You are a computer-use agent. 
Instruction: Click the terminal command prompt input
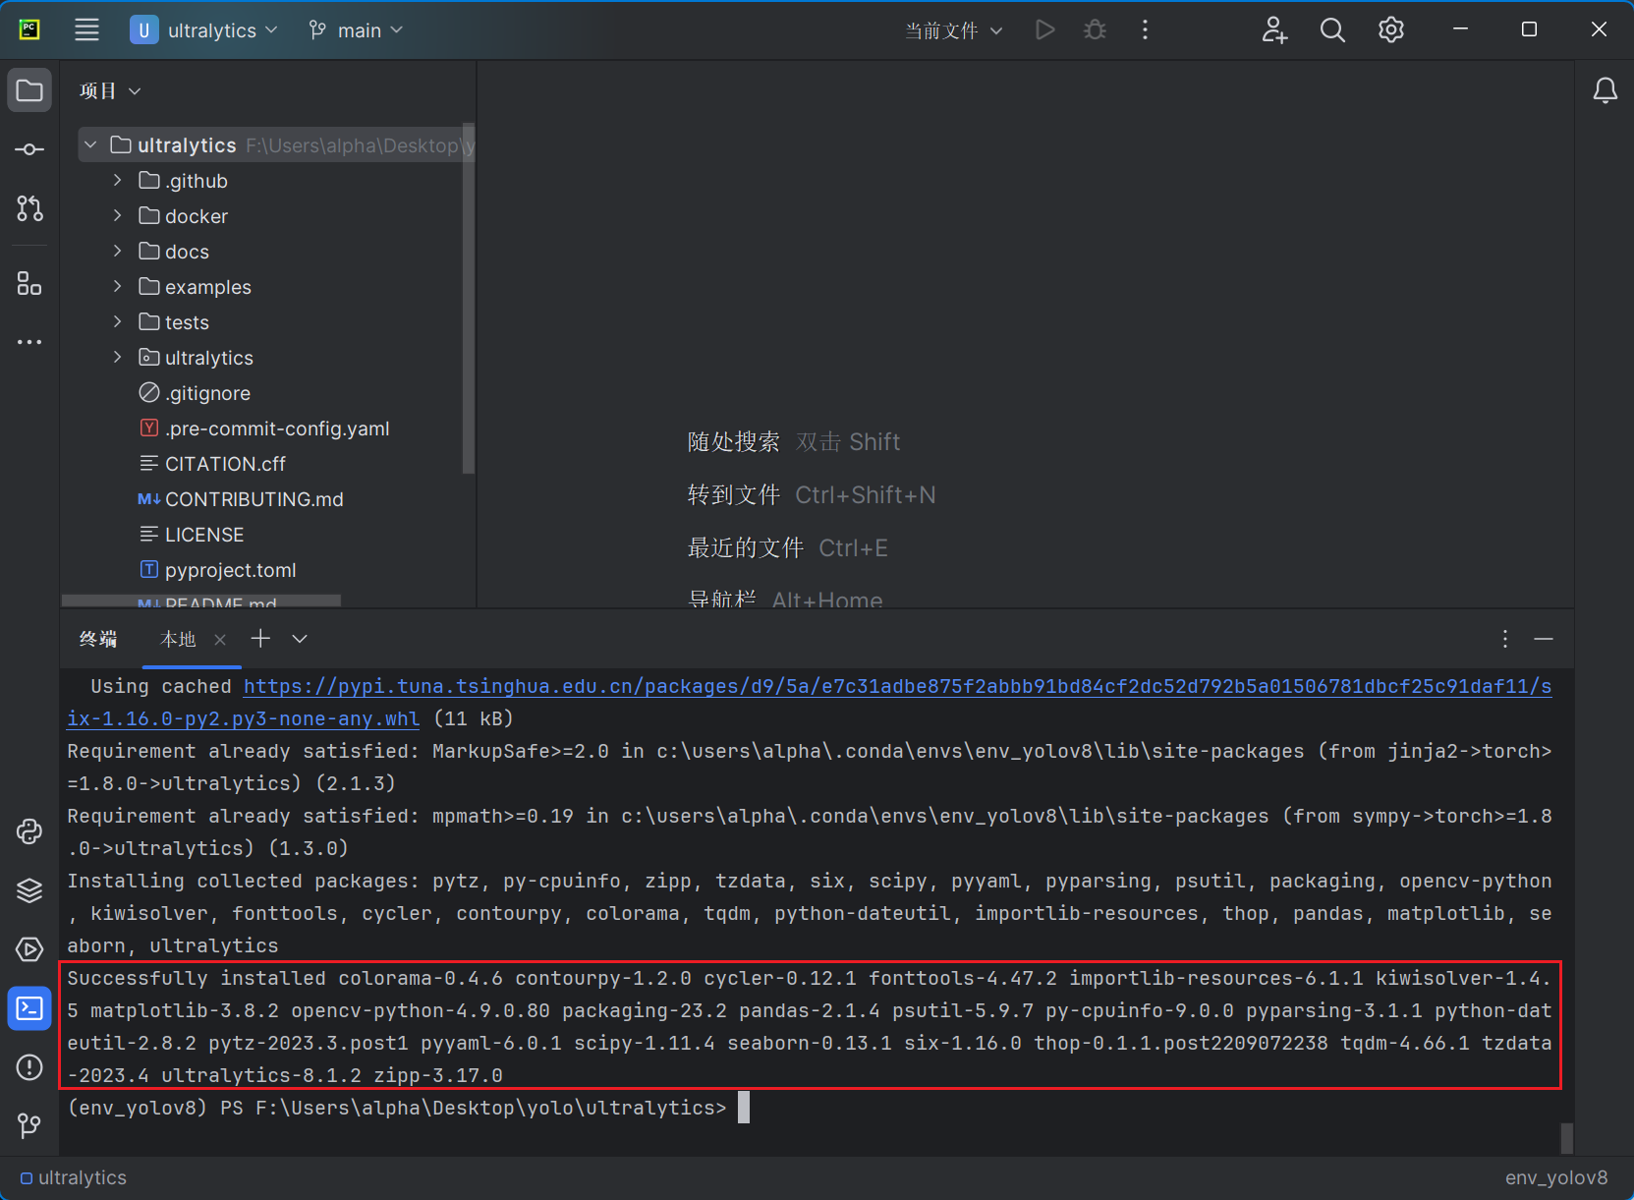click(744, 1108)
